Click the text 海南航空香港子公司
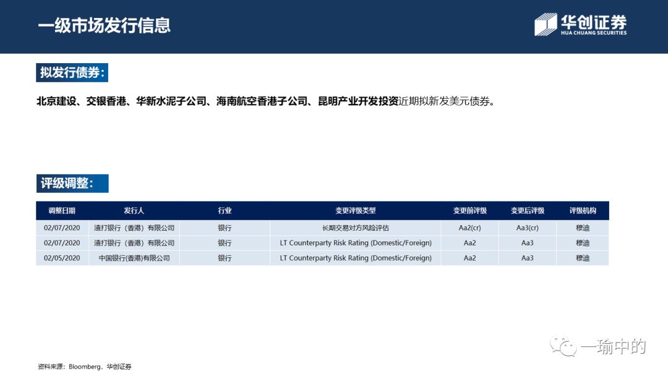 tap(262, 101)
